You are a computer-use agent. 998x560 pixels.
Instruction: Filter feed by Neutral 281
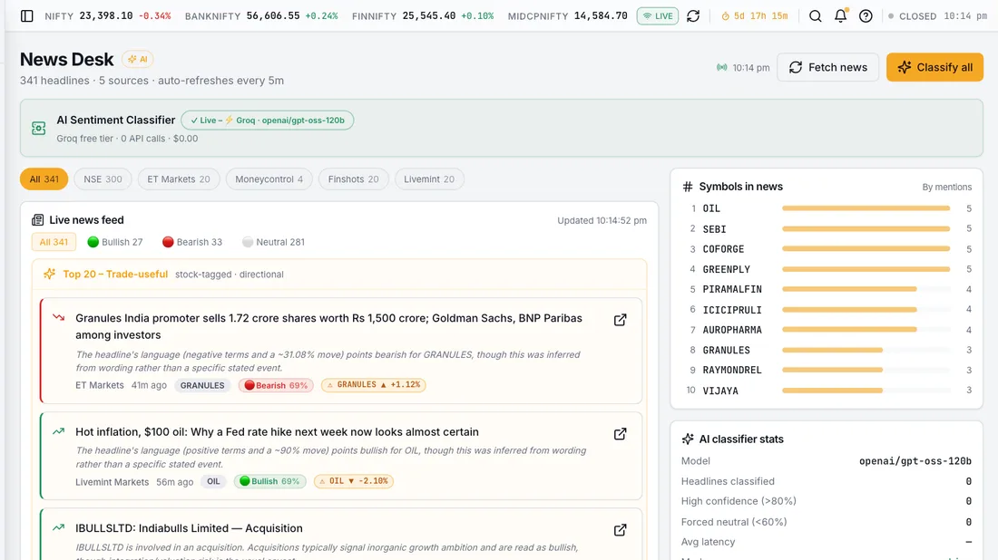[x=274, y=242]
